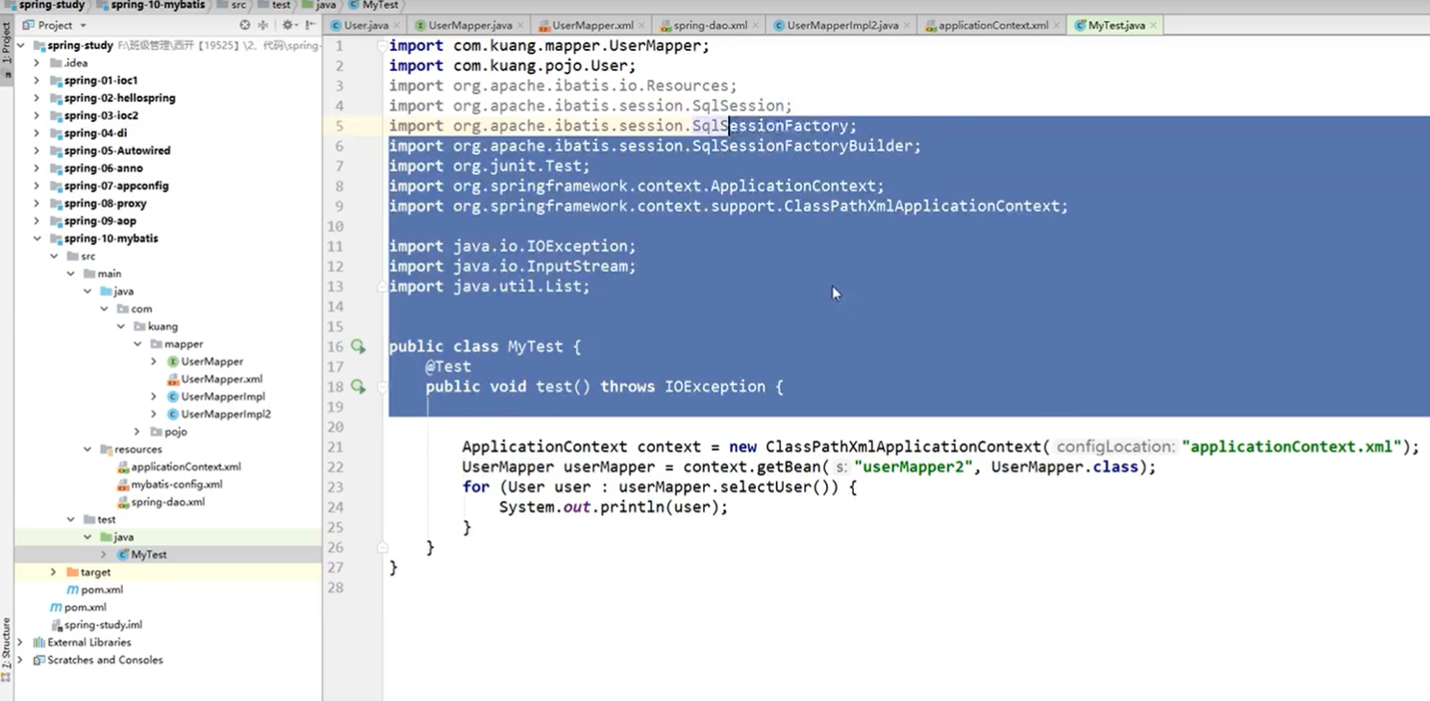Select spring-07-appconfig in project tree
This screenshot has height=701, width=1430.
(116, 186)
